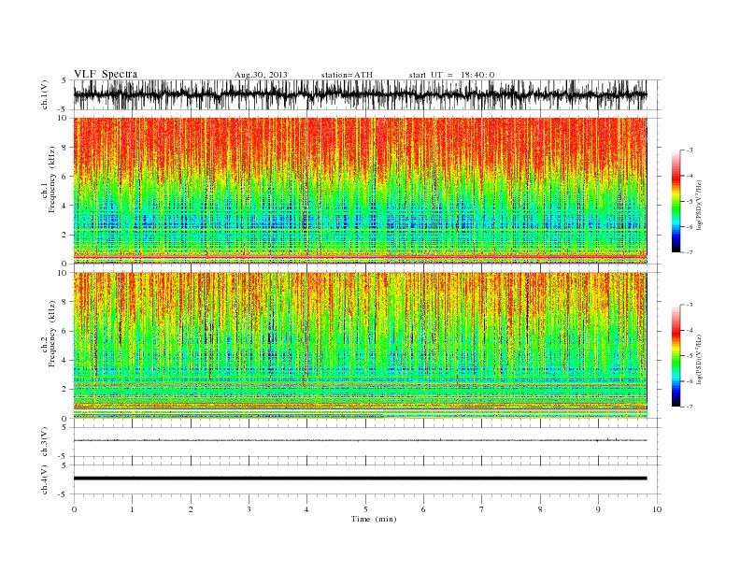Click the '2' kHz tick on ch.2 spectrogram
The width and height of the screenshot is (740, 572).
click(64, 390)
